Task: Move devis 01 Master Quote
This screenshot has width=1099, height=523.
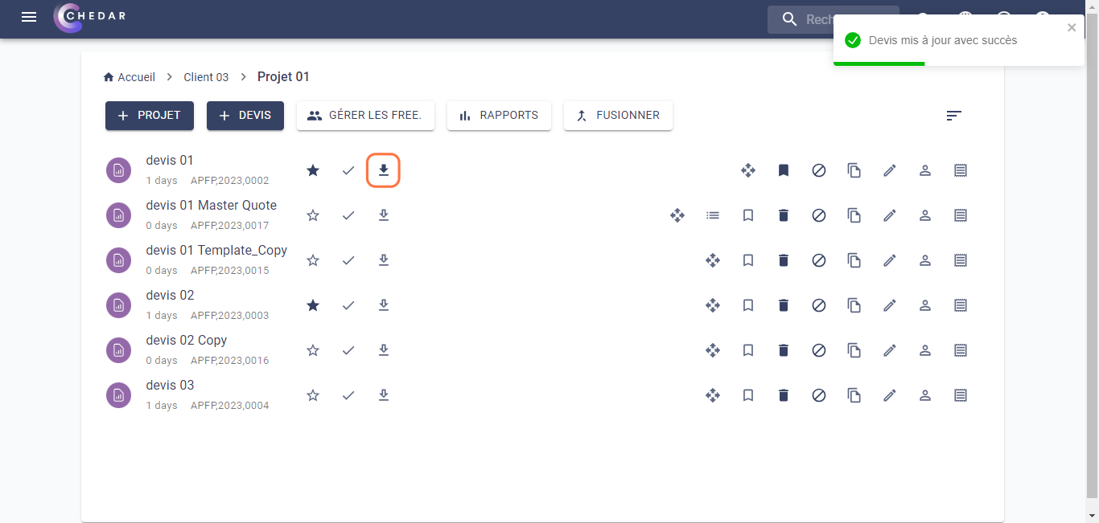Action: [677, 215]
